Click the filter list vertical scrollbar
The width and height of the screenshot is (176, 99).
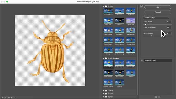click(137, 50)
